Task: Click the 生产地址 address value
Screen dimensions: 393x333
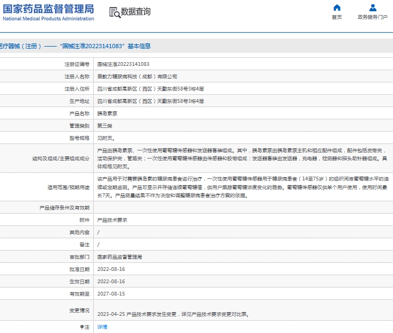Action: pos(150,101)
